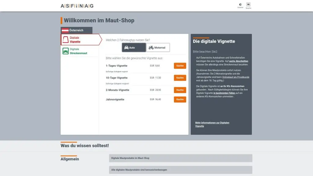Purchase the Jahresvignette
This screenshot has width=313, height=176.
180,99
